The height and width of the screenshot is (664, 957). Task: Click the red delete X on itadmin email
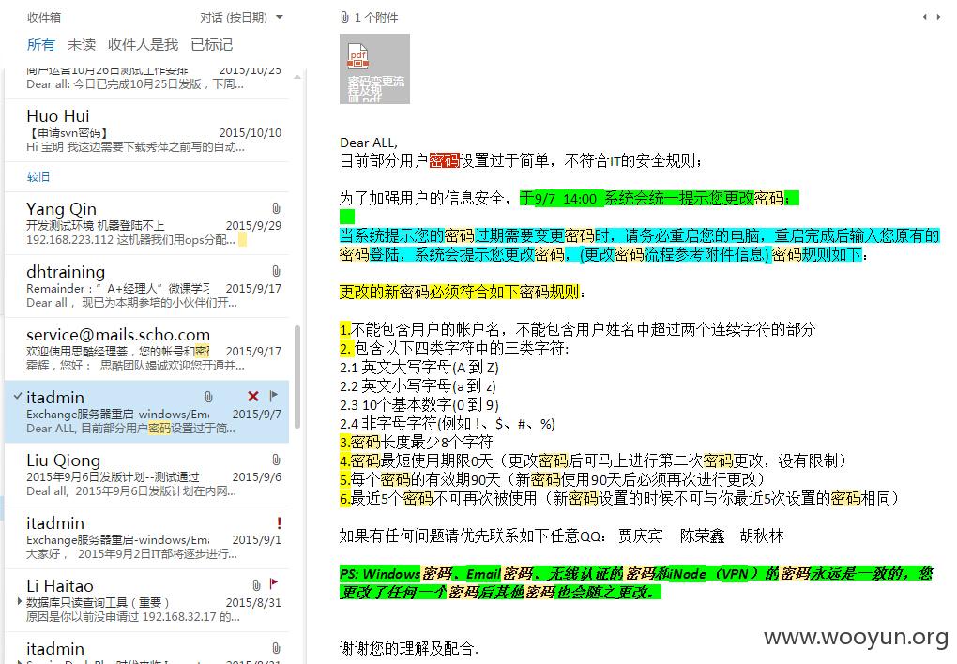253,396
